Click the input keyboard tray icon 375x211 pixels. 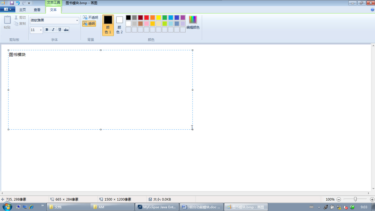point(311,207)
